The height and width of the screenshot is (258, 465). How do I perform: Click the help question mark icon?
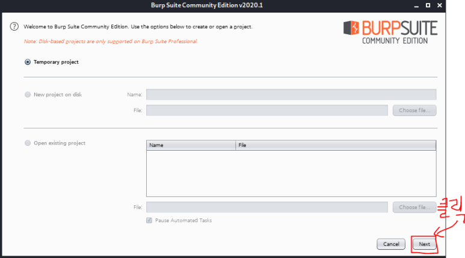[x=14, y=26]
